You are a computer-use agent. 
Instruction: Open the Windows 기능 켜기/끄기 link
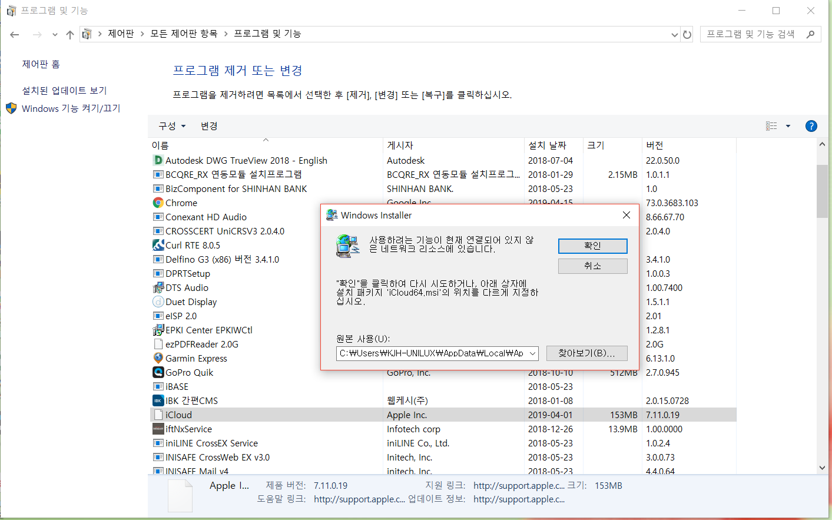point(71,108)
